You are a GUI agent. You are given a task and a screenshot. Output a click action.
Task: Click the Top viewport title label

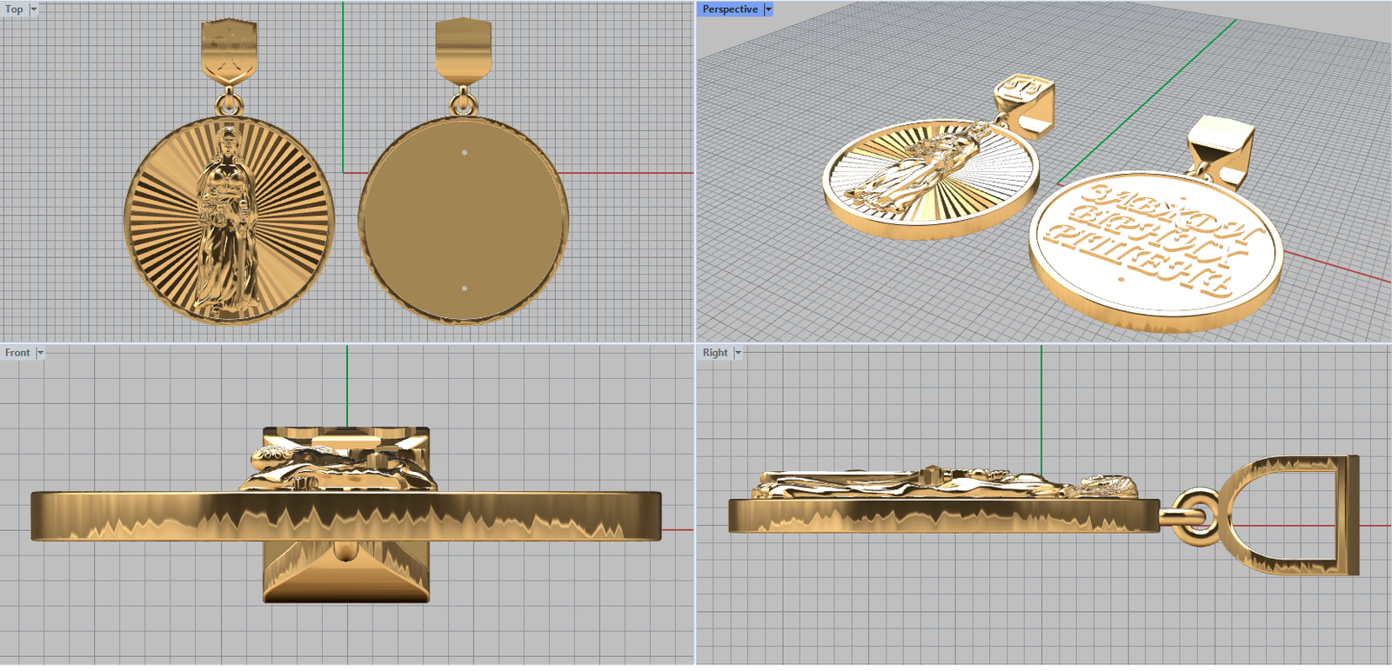(x=14, y=10)
